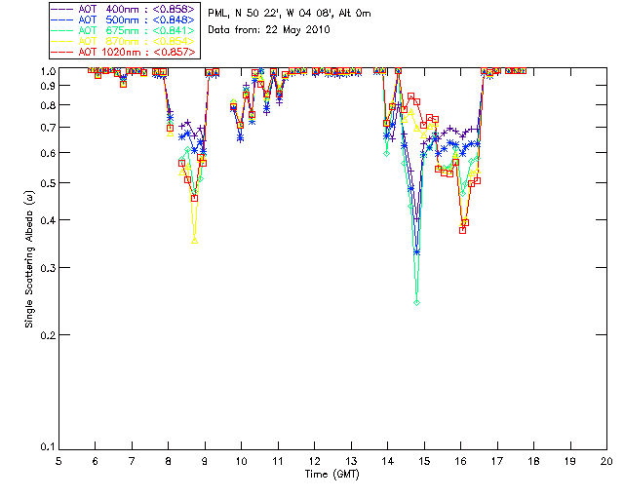The width and height of the screenshot is (624, 499).
Task: Click the y-axis tick label 0.7
Action: [48, 128]
